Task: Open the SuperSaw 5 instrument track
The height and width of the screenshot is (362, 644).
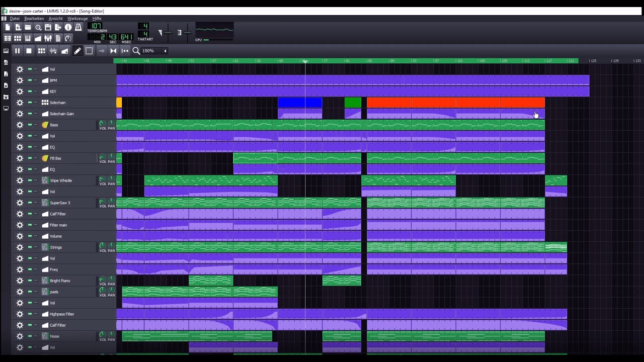Action: click(68, 203)
